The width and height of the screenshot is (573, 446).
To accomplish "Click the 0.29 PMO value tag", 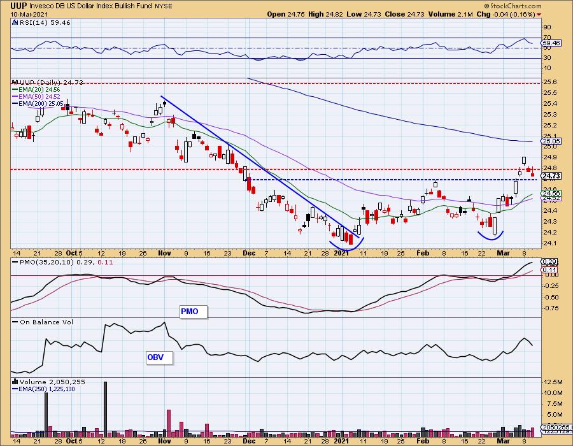I will [x=550, y=262].
